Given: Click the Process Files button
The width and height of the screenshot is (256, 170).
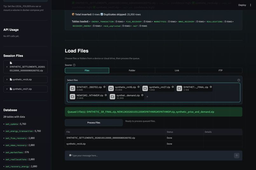Looking at the screenshot, I should click(x=94, y=123).
